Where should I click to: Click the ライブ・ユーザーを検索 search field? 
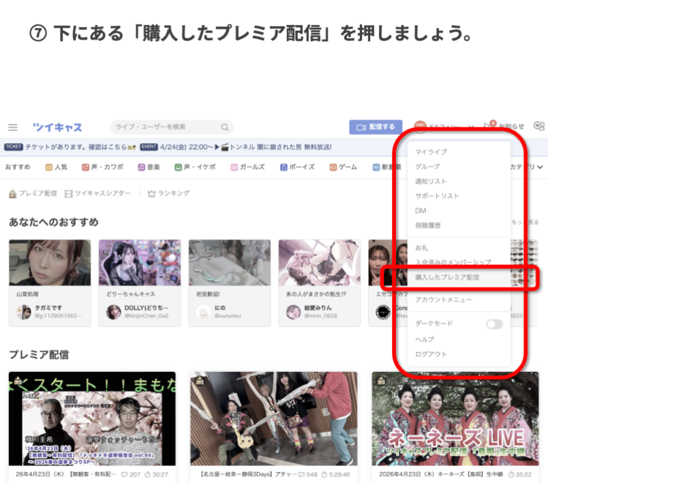[x=167, y=127]
